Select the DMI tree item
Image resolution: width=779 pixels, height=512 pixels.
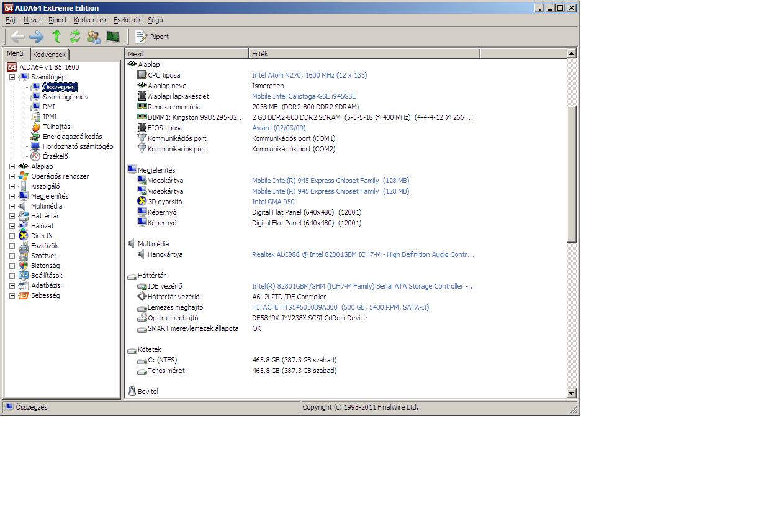coord(48,107)
